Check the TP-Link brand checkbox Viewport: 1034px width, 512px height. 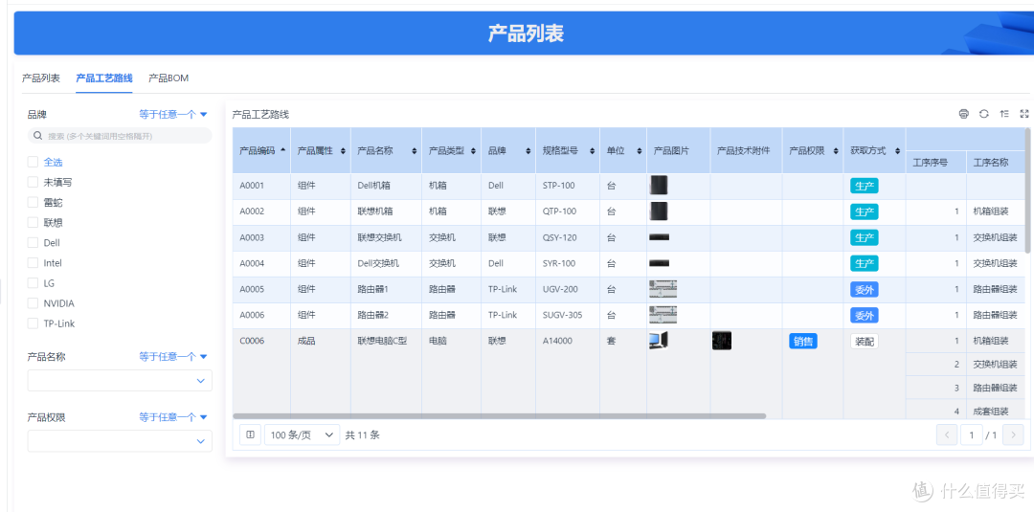click(x=33, y=323)
